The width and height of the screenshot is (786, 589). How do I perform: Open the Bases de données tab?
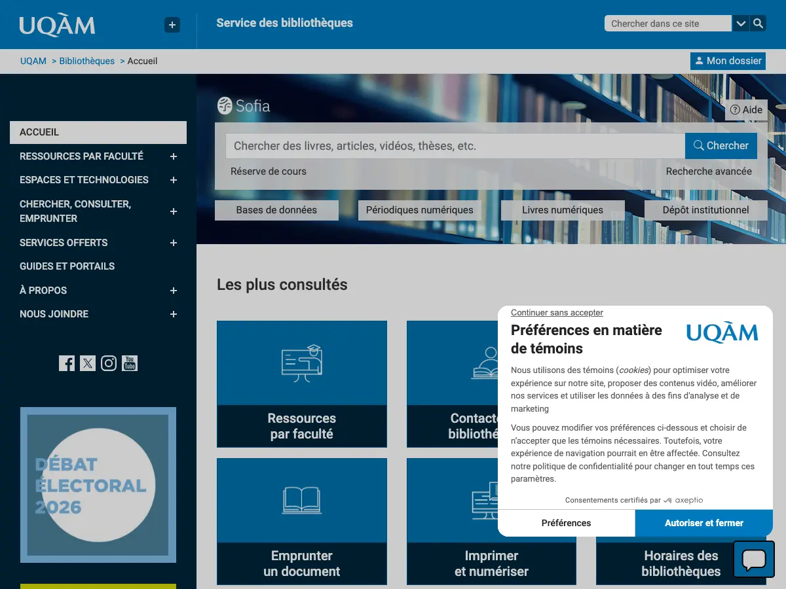[276, 210]
